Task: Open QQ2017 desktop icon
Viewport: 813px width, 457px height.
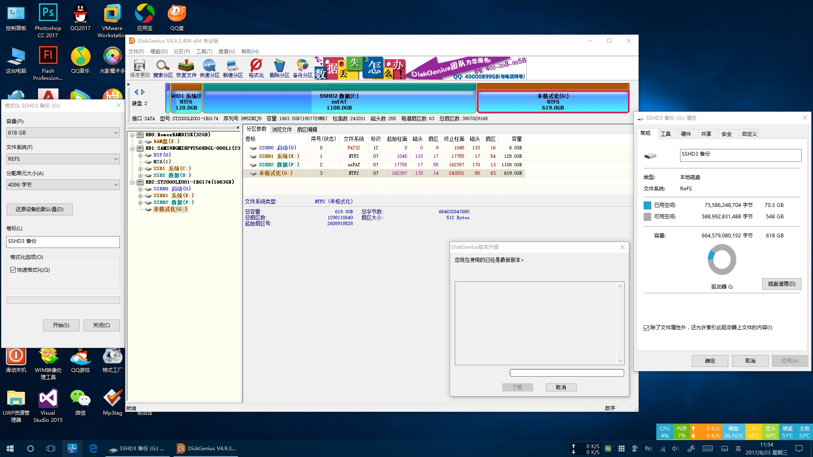Action: (x=80, y=17)
